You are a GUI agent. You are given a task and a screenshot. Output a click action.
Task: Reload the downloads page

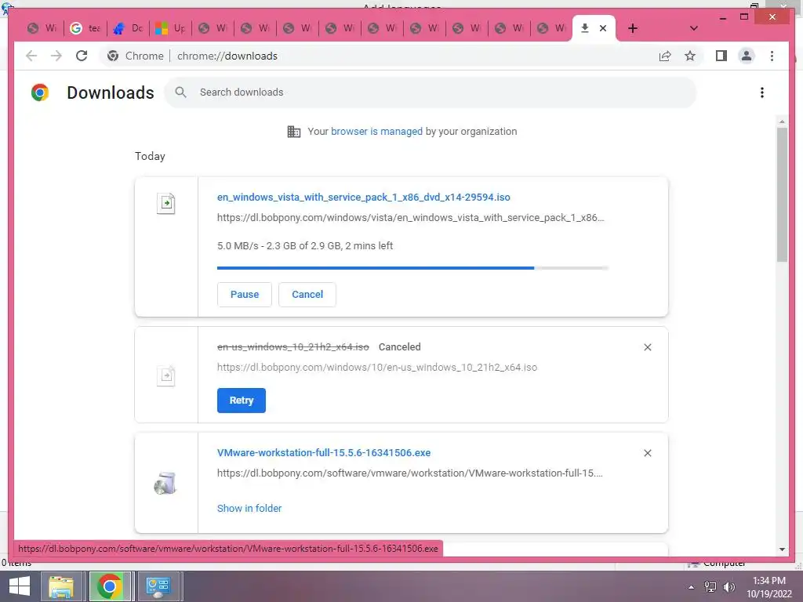coord(82,56)
